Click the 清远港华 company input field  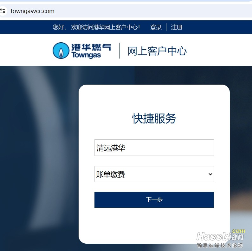pos(154,148)
